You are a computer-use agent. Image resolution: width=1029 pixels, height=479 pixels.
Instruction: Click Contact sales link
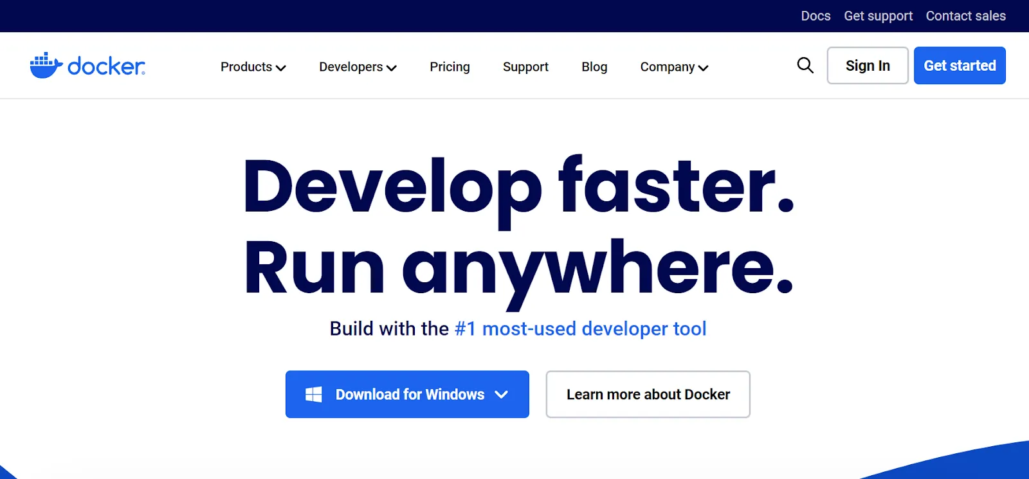click(965, 16)
